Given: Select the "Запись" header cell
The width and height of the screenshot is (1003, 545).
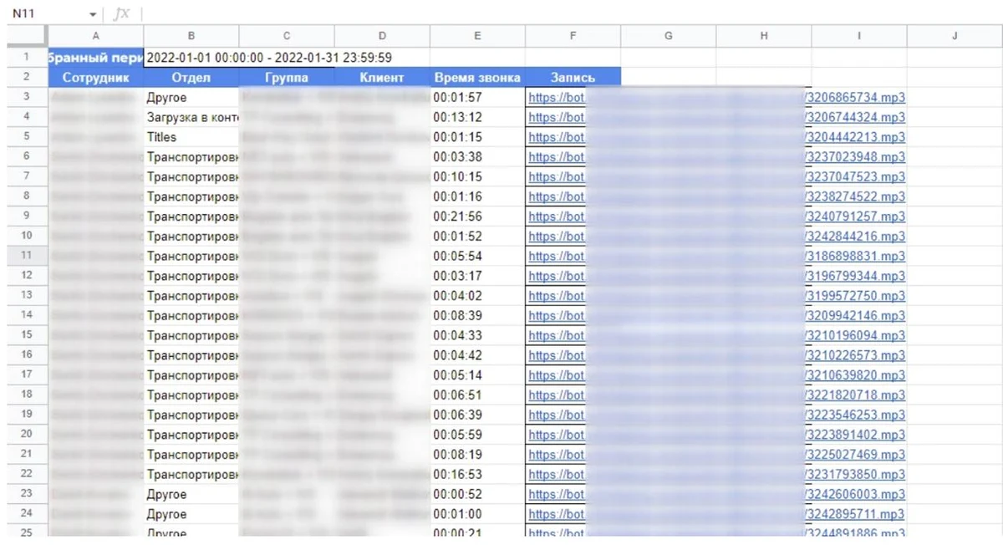Looking at the screenshot, I should 573,78.
